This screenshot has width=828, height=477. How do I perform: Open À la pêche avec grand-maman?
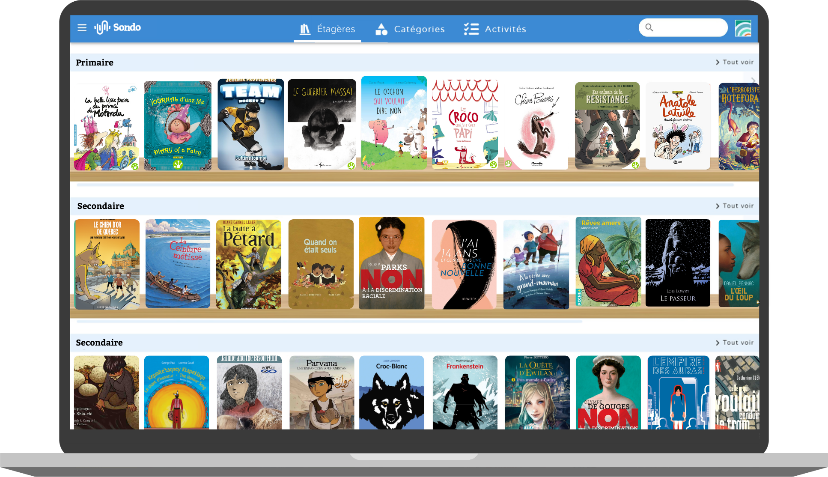pyautogui.click(x=536, y=264)
